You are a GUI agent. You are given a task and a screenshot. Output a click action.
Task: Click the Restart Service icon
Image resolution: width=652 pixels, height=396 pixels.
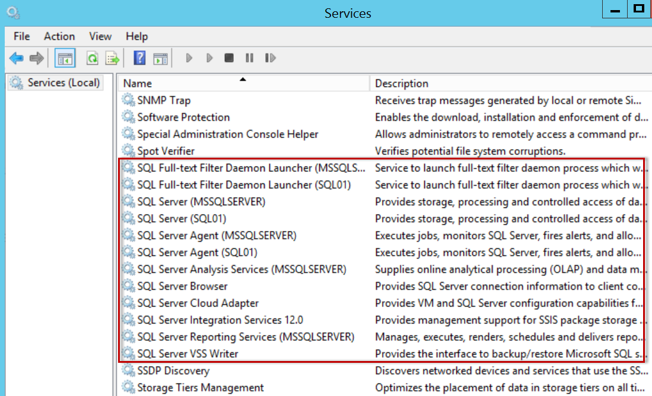coord(271,58)
